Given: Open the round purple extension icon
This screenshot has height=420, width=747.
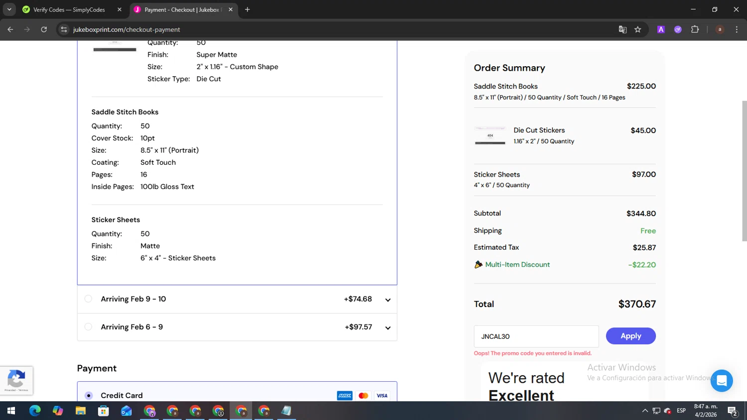Looking at the screenshot, I should pyautogui.click(x=678, y=29).
